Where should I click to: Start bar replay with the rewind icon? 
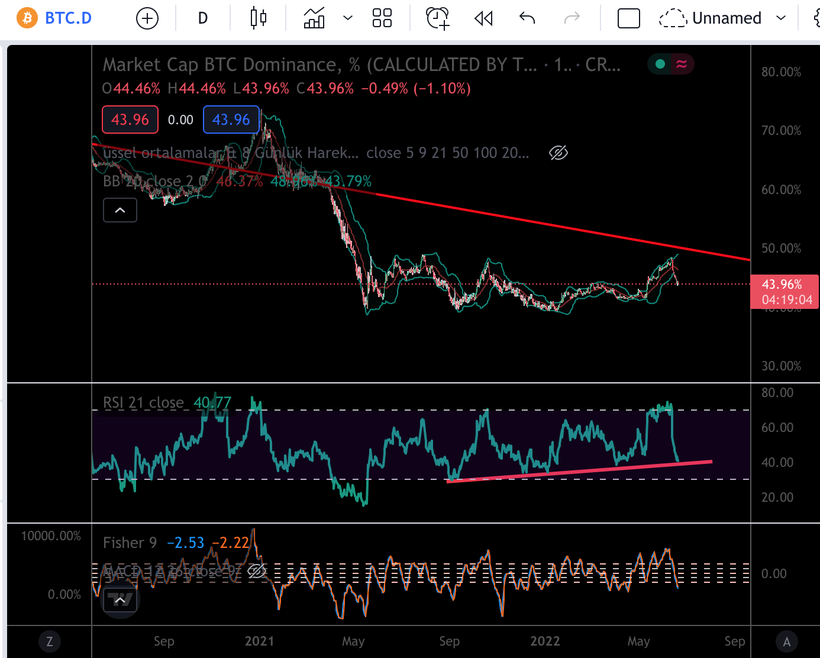[x=483, y=18]
